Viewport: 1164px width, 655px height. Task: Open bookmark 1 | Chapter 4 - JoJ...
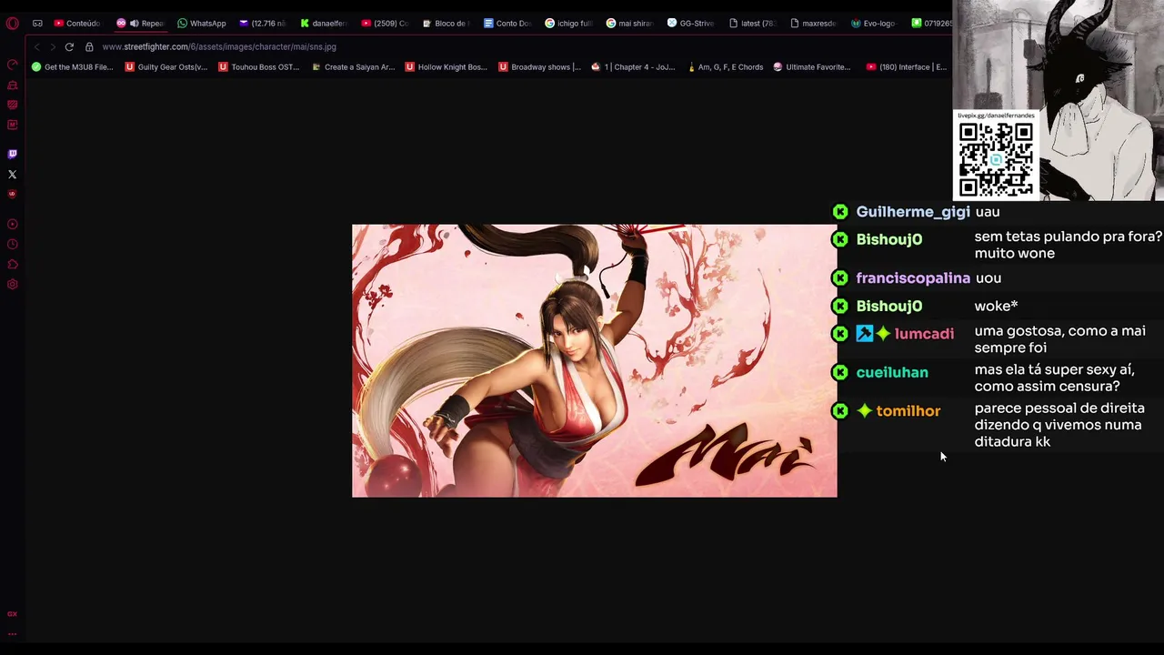[x=634, y=67]
